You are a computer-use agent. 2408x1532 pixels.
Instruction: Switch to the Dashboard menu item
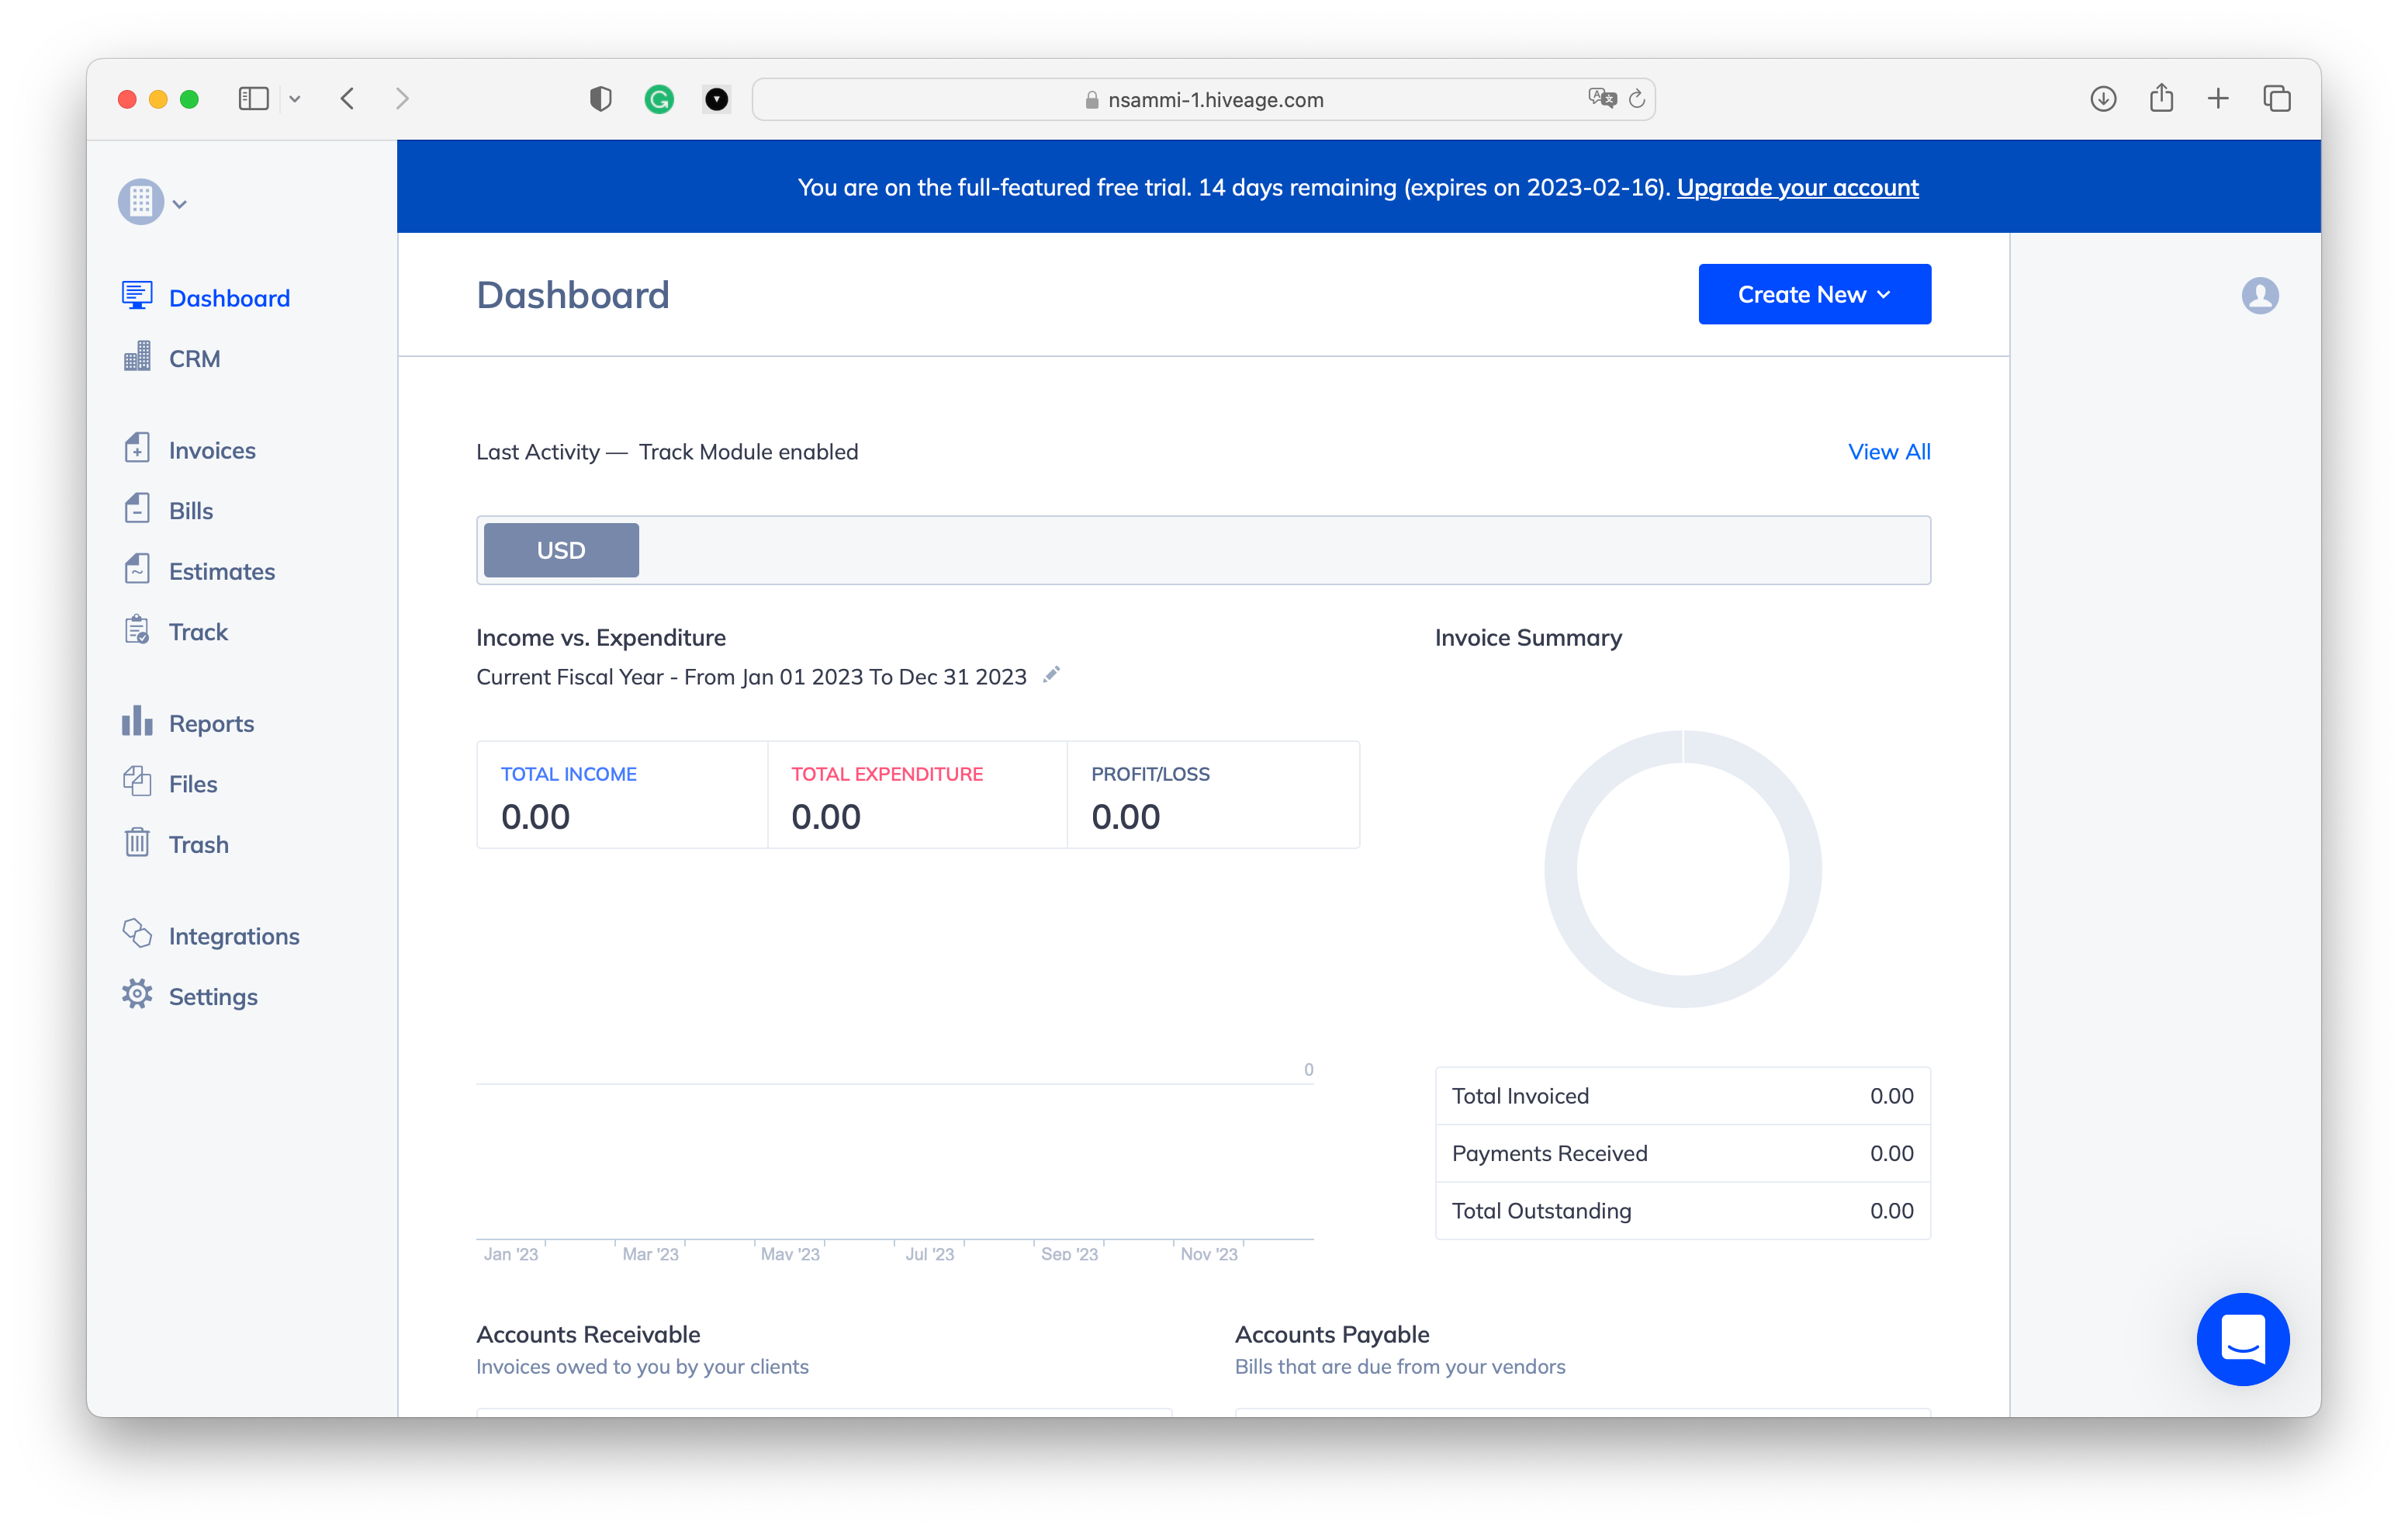[x=229, y=297]
